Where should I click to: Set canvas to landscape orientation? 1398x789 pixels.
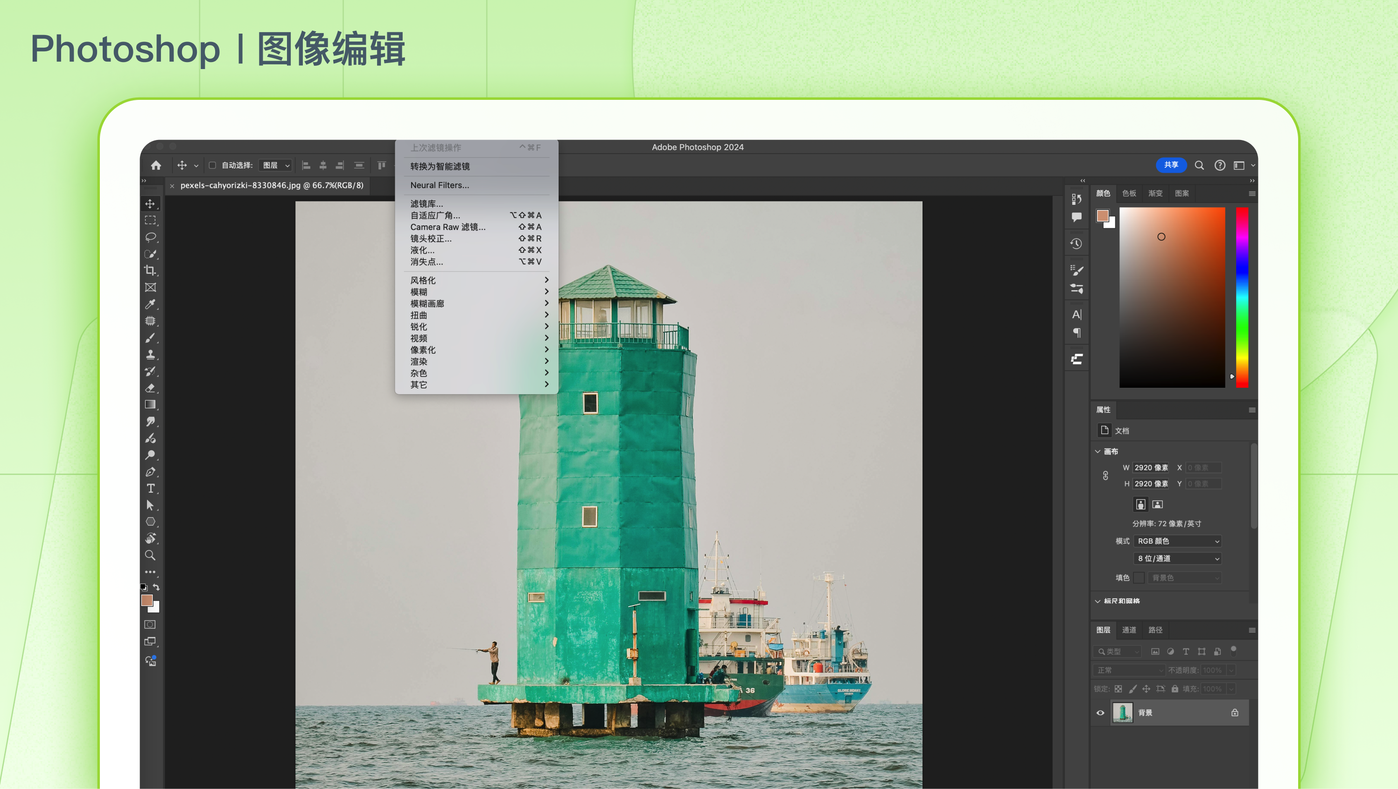tap(1158, 505)
